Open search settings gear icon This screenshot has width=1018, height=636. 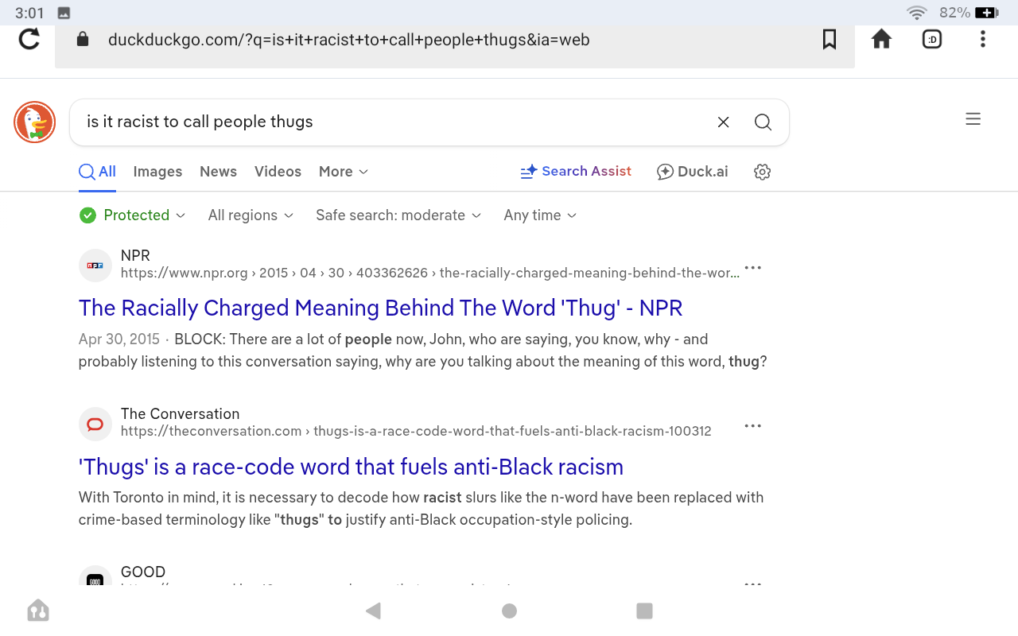pyautogui.click(x=762, y=172)
